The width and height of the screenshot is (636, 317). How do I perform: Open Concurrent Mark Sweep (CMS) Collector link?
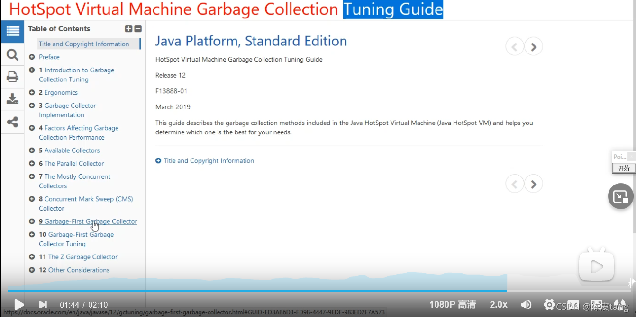(x=86, y=203)
